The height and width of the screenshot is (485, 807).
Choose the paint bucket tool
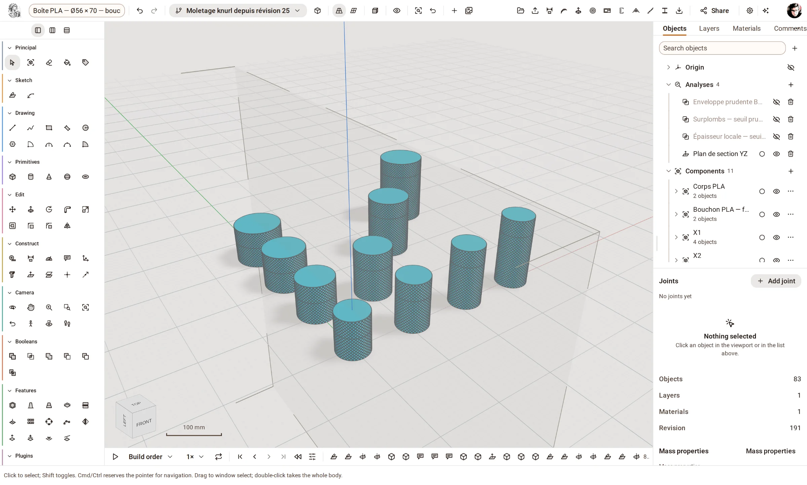click(67, 63)
